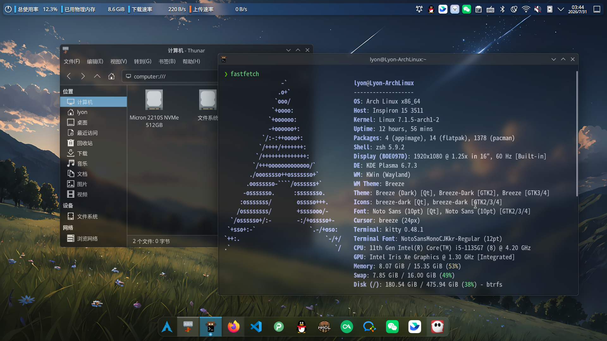This screenshot has width=607, height=341.
Task: Open Thunar 转到(G) menu
Action: click(x=143, y=61)
